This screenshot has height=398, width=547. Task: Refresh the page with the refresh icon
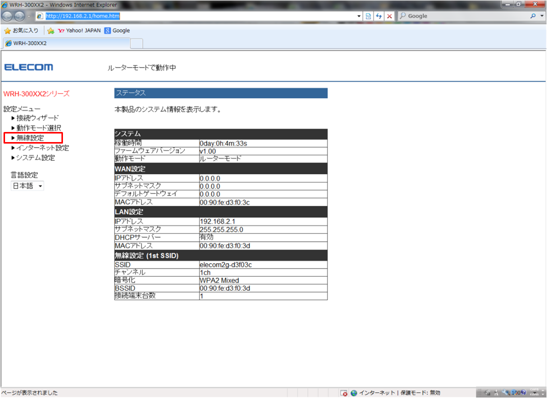click(379, 16)
